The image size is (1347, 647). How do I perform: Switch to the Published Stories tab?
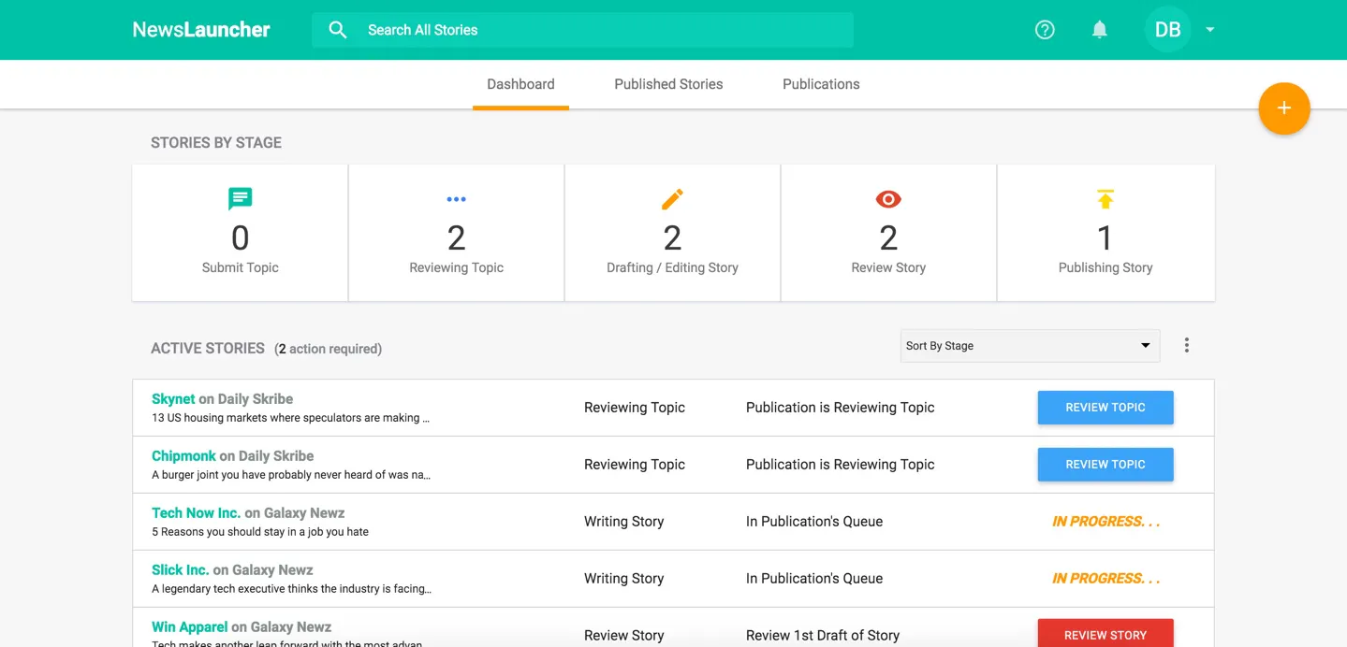[668, 84]
